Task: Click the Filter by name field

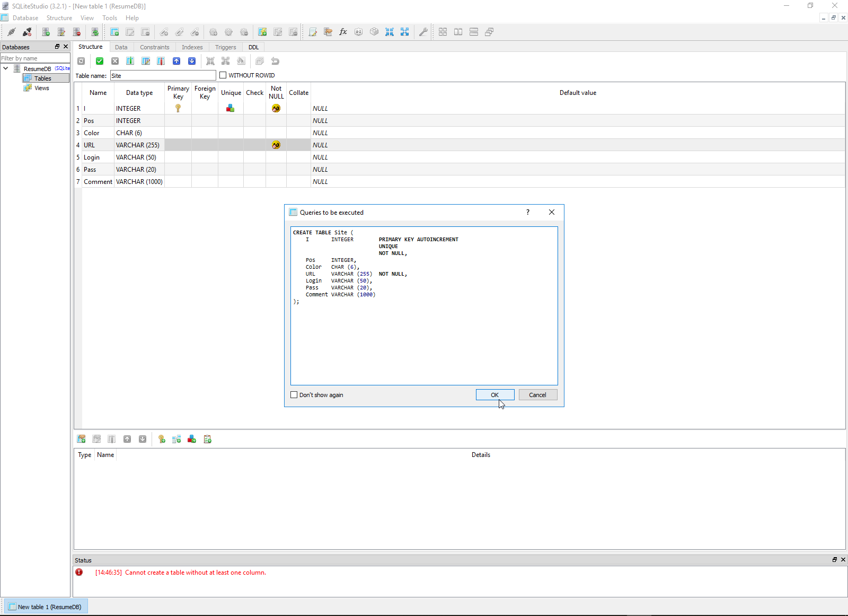Action: coord(35,58)
